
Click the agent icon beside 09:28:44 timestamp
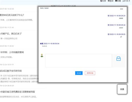[109, 25]
